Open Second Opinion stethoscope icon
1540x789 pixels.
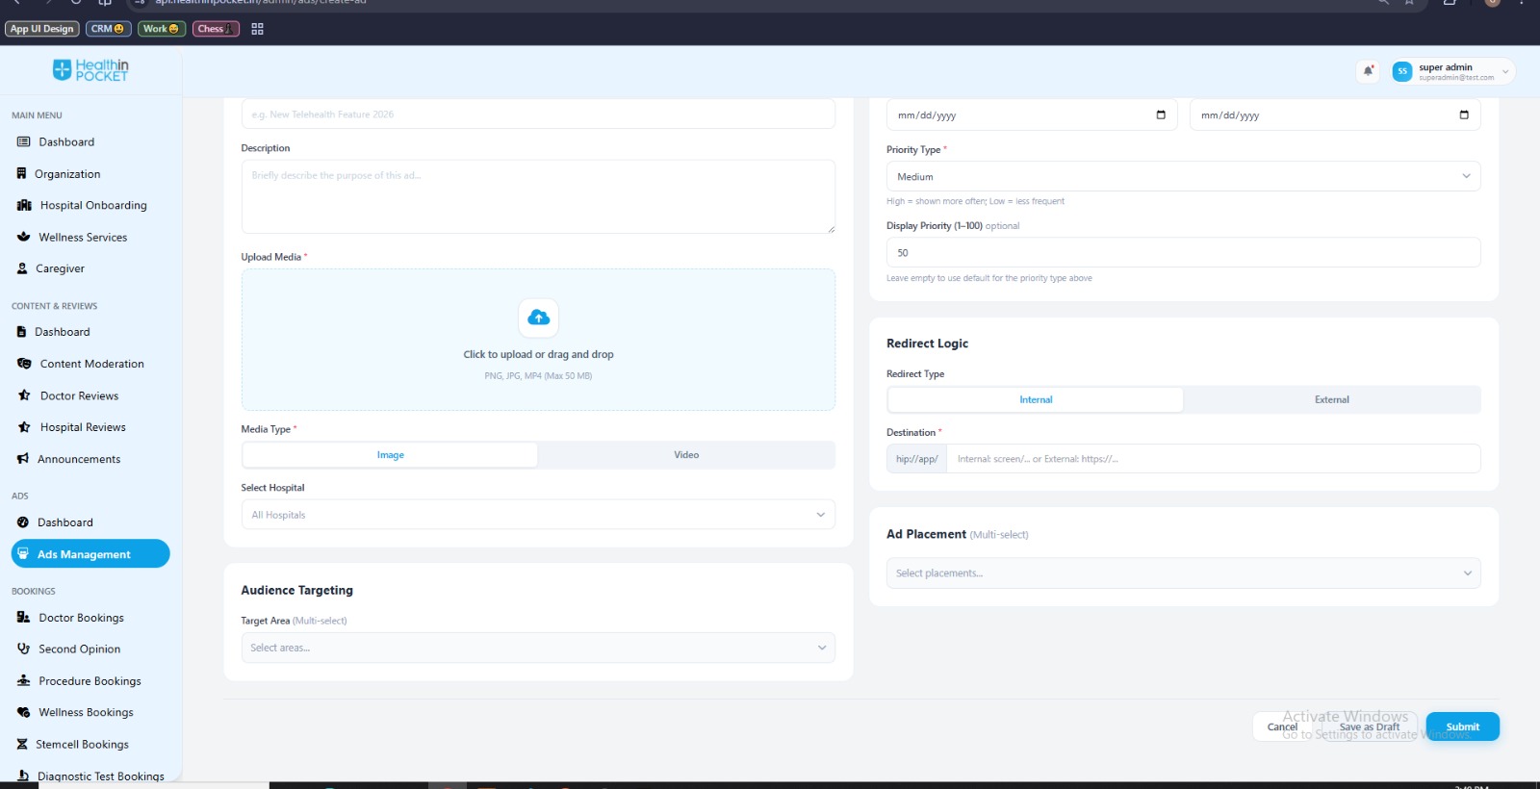23,649
